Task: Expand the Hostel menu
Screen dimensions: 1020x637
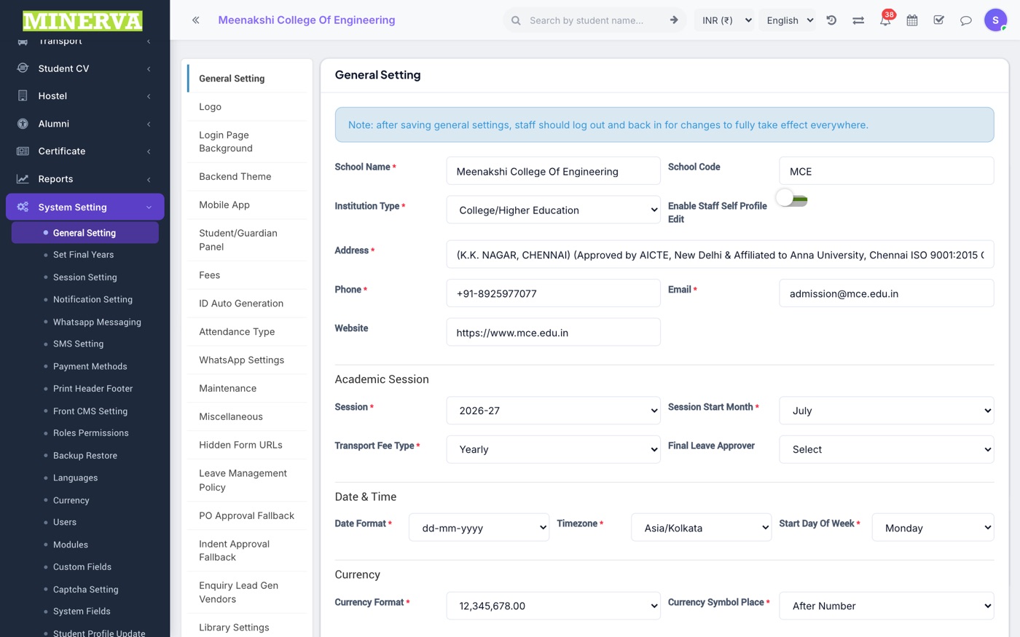Action: point(149,96)
